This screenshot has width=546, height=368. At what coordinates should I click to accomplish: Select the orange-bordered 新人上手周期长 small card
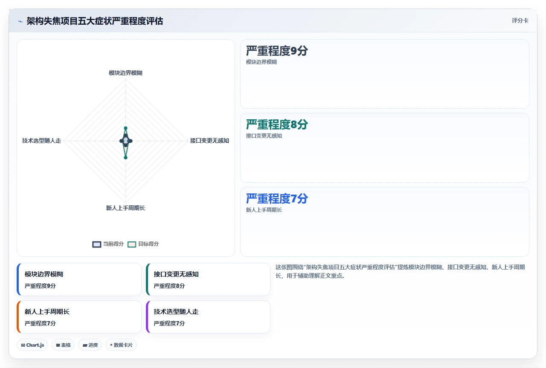79,317
